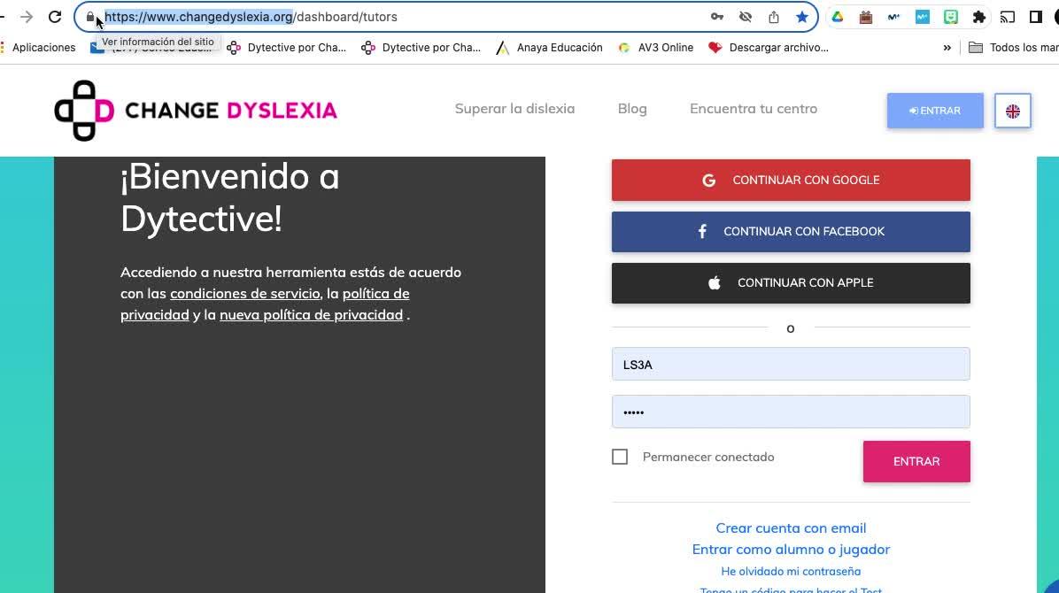The image size is (1059, 593).
Task: Reload the page with refresh icon
Action: pyautogui.click(x=56, y=17)
